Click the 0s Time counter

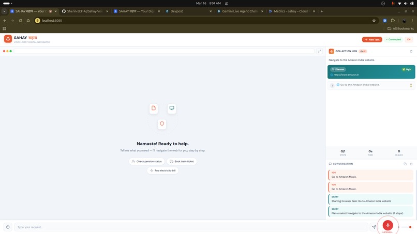click(370, 153)
